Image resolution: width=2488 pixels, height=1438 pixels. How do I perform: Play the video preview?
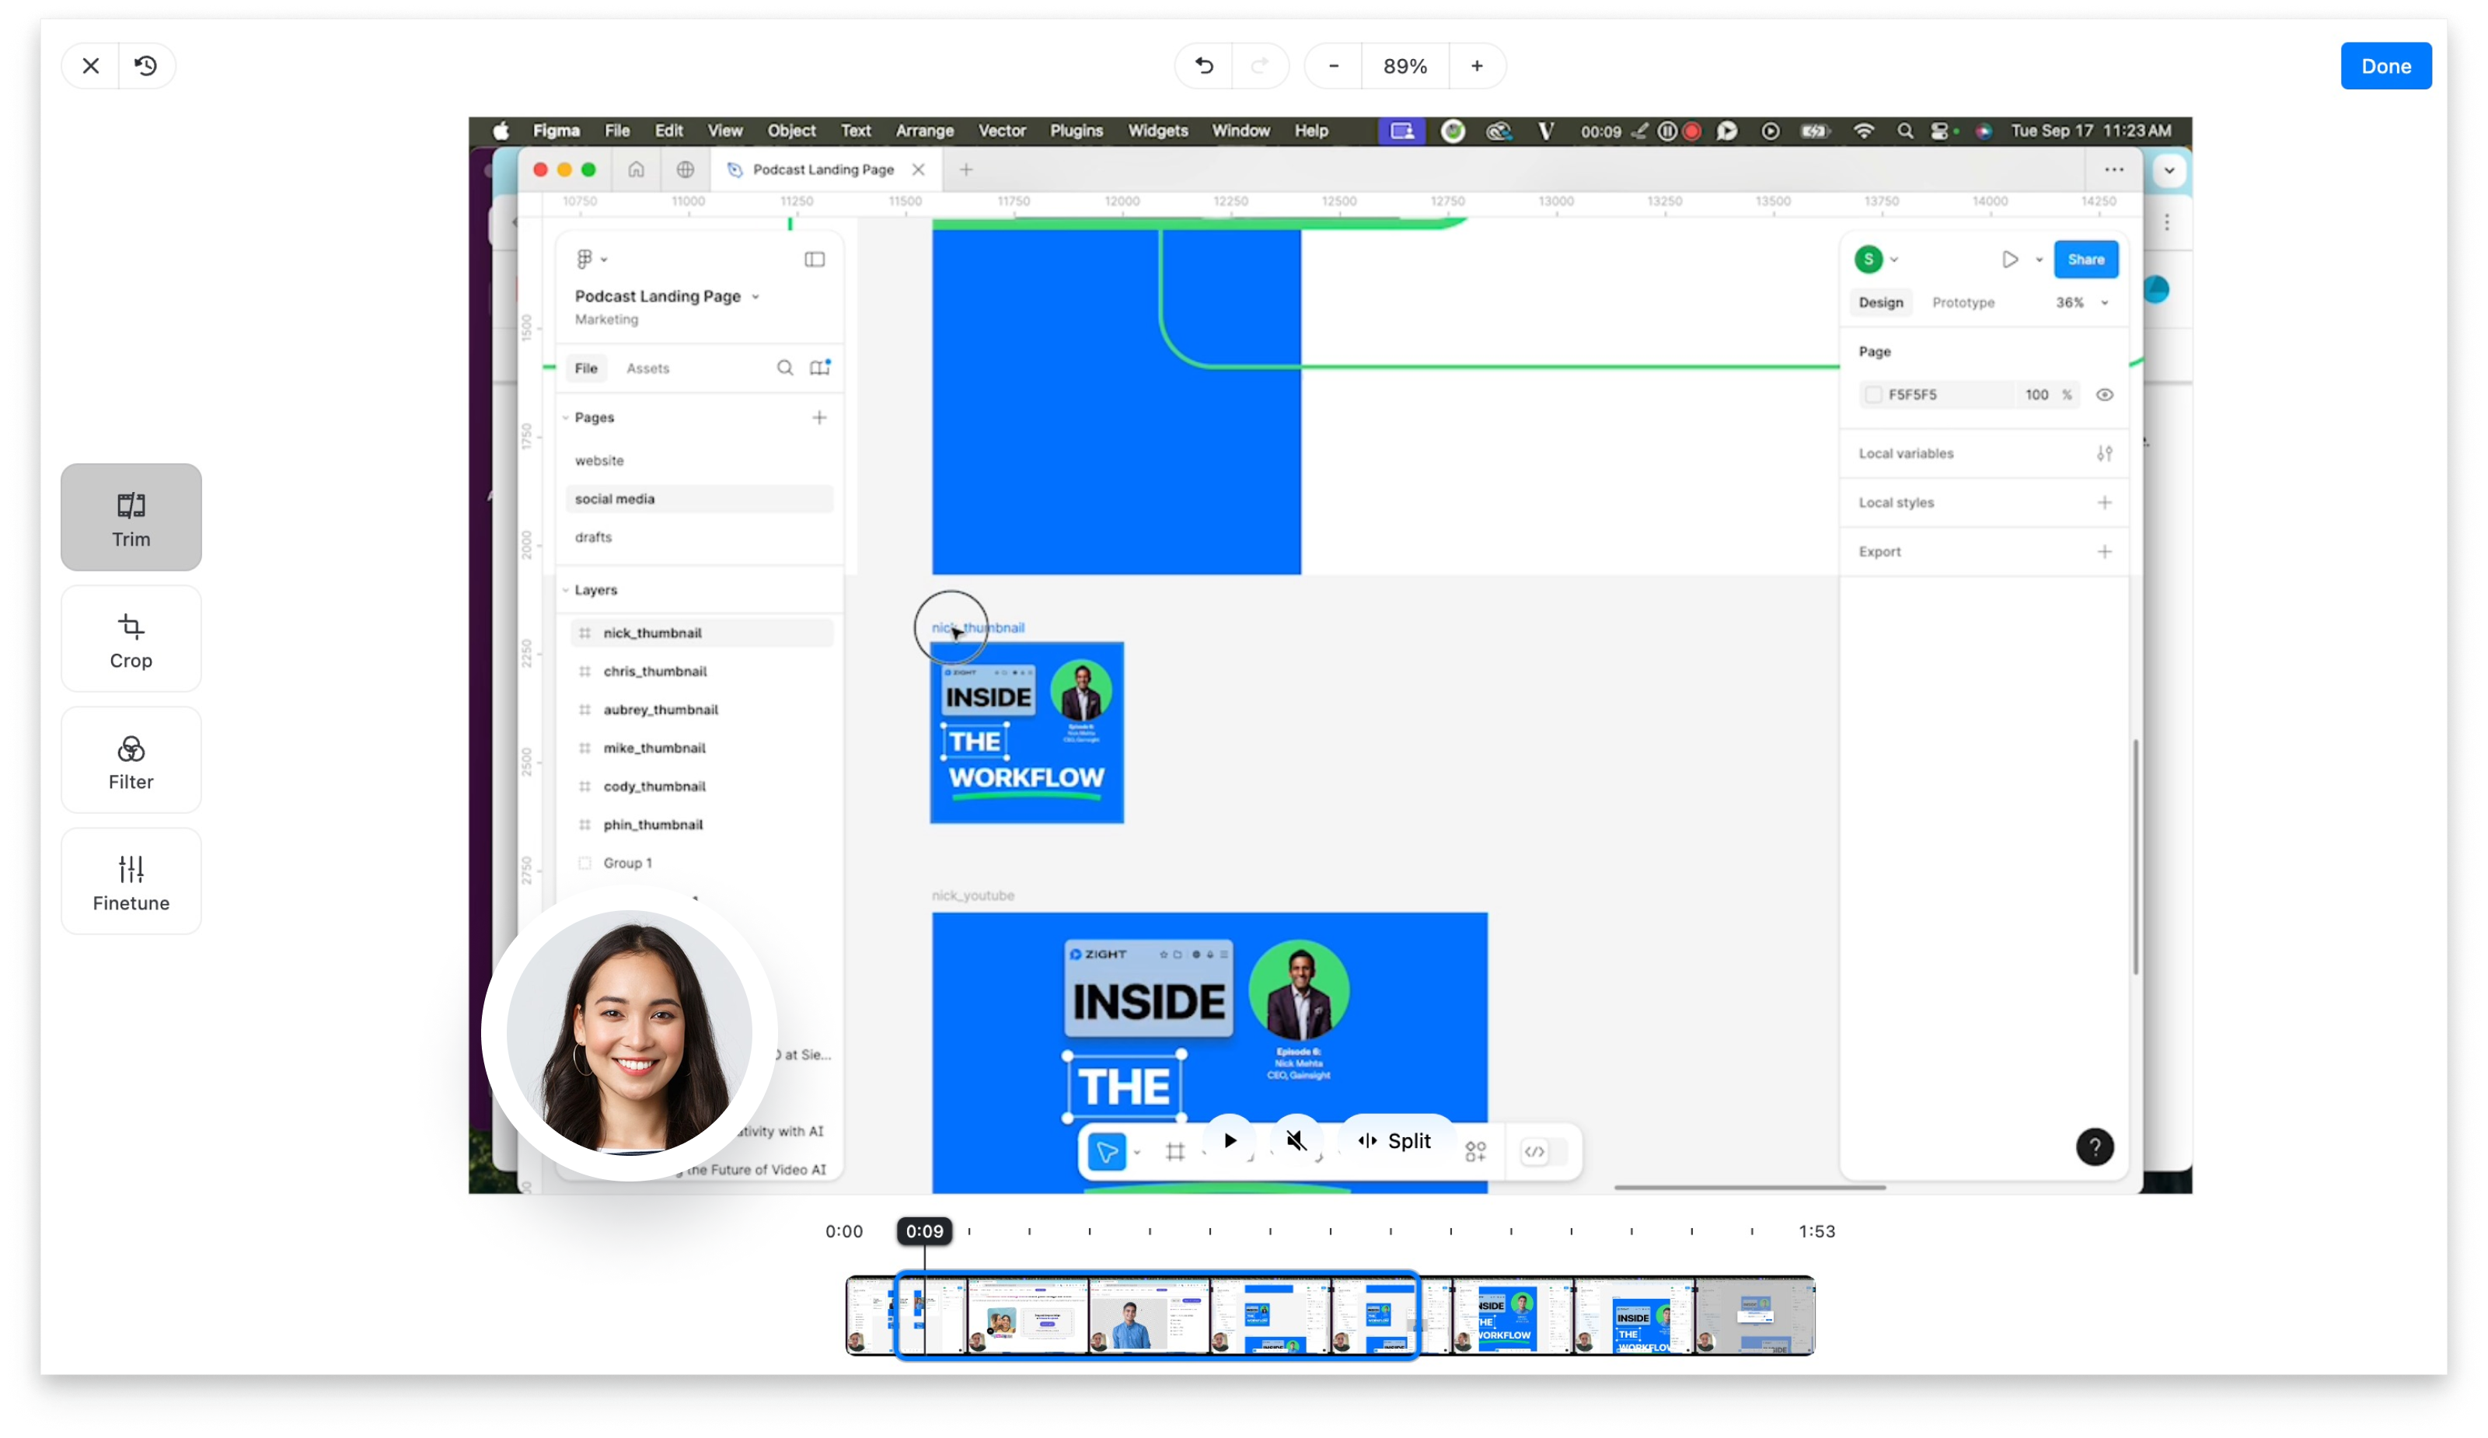point(1229,1141)
